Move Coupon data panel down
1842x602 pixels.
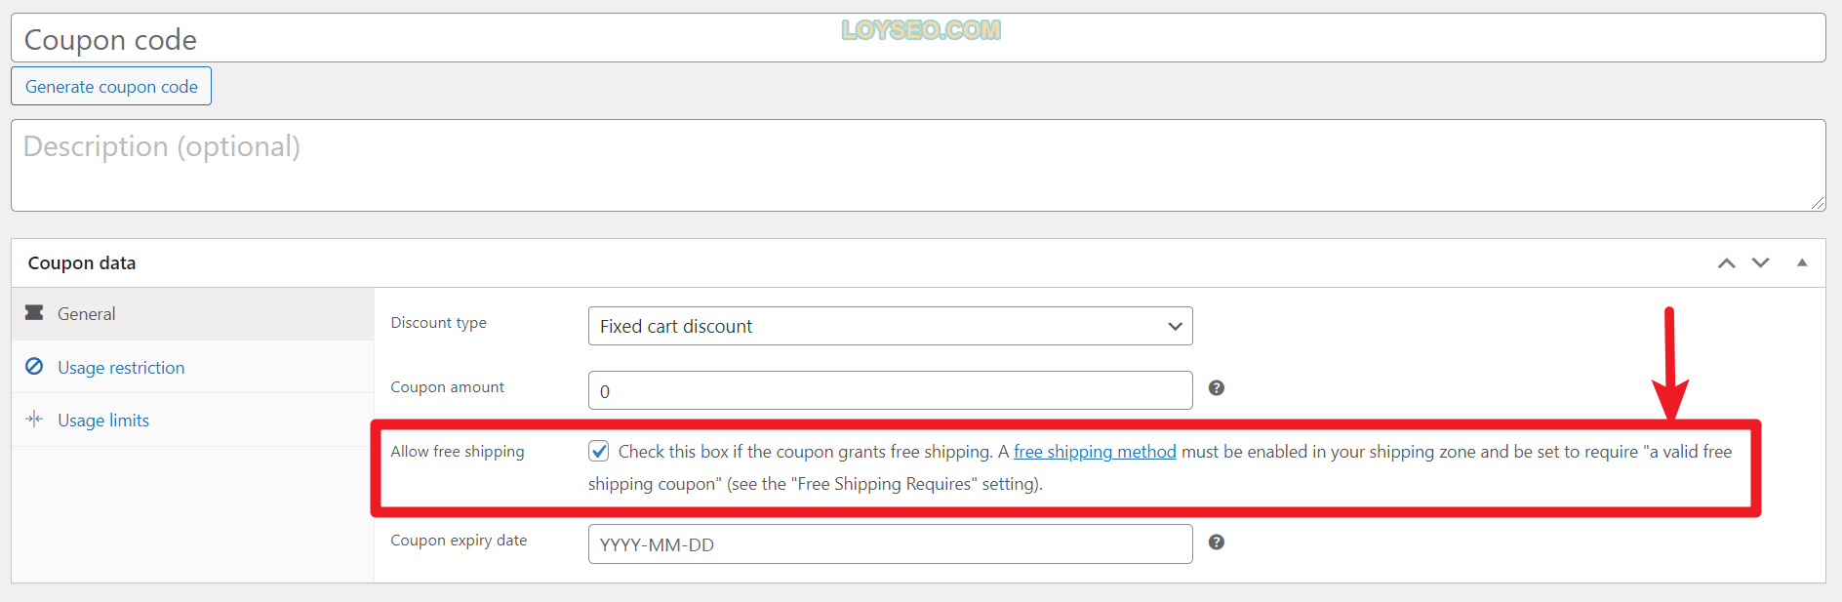click(x=1760, y=262)
